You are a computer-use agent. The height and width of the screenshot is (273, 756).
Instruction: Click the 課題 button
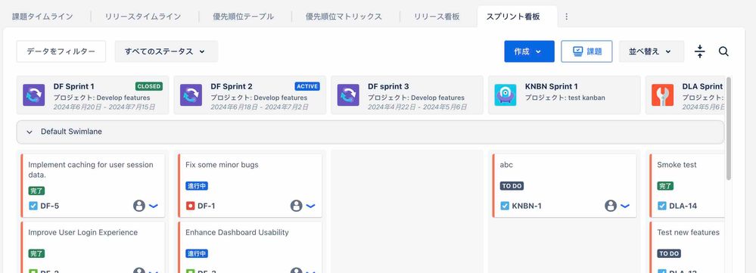(x=586, y=51)
